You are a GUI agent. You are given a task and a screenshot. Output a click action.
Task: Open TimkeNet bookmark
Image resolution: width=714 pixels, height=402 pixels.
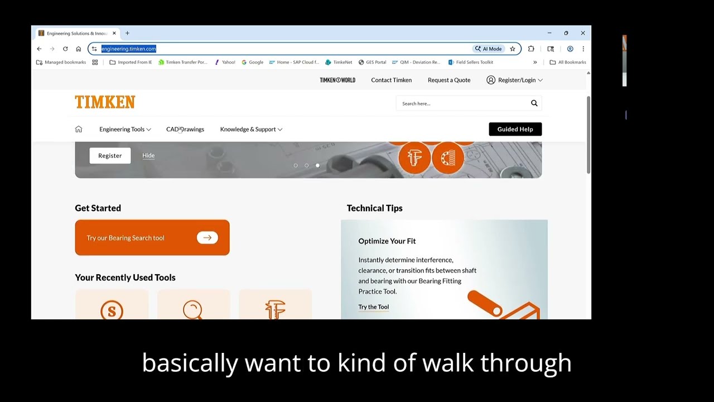tap(339, 62)
